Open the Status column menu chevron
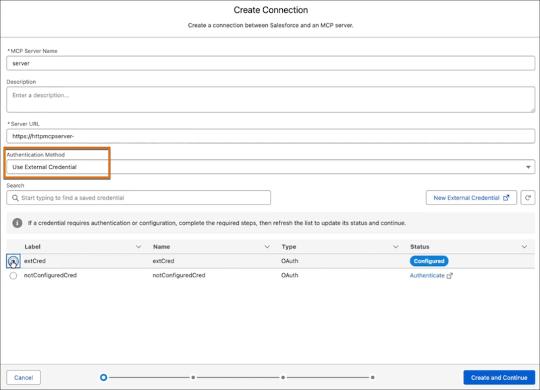 [524, 247]
